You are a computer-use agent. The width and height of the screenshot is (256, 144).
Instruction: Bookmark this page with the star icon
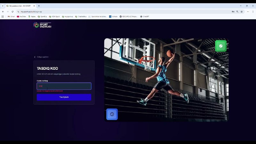coord(242,12)
